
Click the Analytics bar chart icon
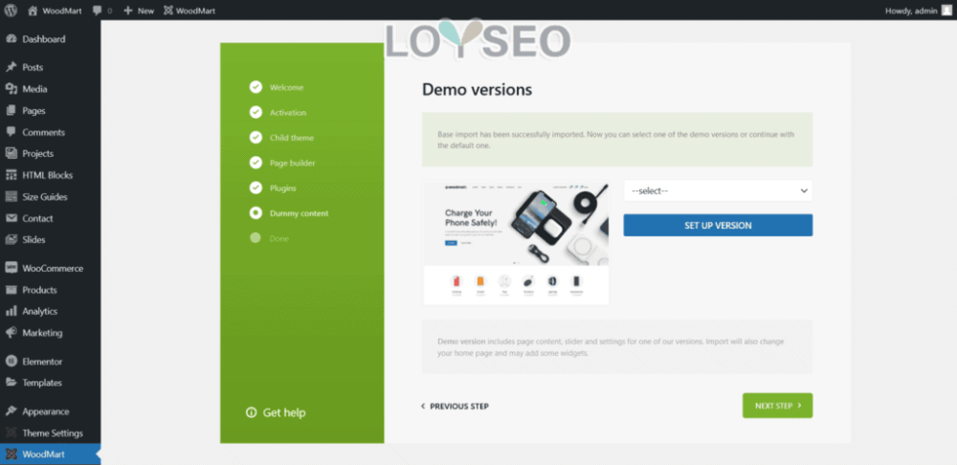click(x=11, y=311)
